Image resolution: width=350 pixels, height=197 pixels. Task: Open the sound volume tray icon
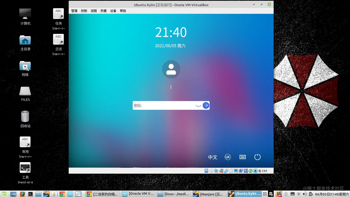[x=305, y=194]
